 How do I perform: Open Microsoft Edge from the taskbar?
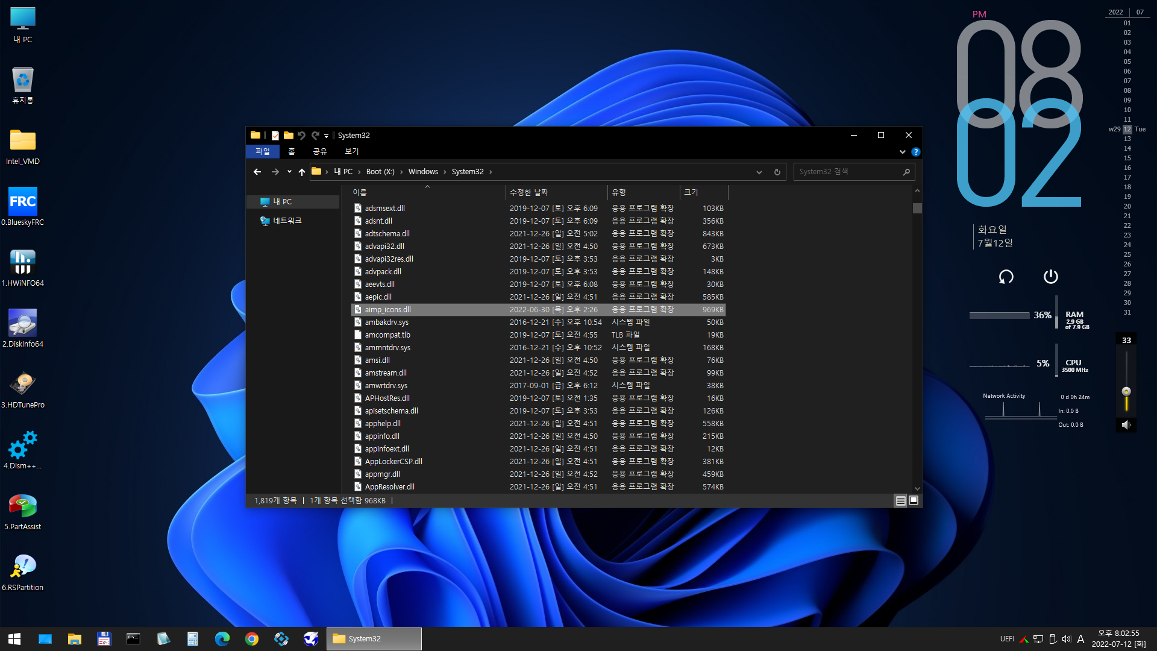coord(222,639)
